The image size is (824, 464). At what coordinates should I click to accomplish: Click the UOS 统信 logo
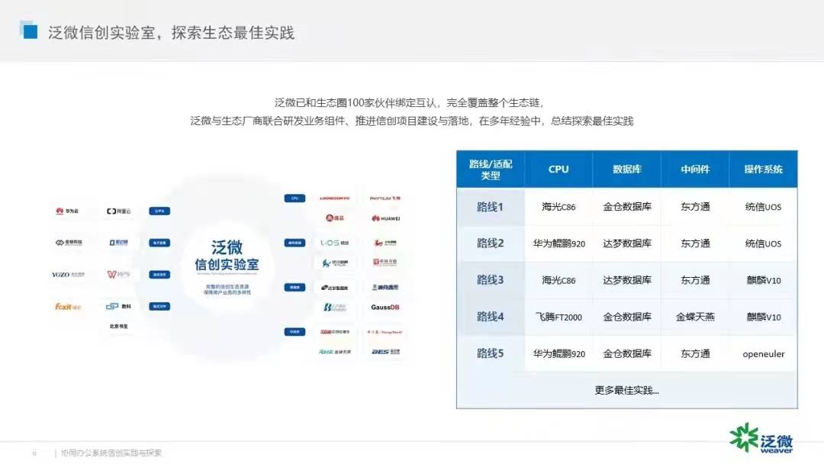point(335,243)
